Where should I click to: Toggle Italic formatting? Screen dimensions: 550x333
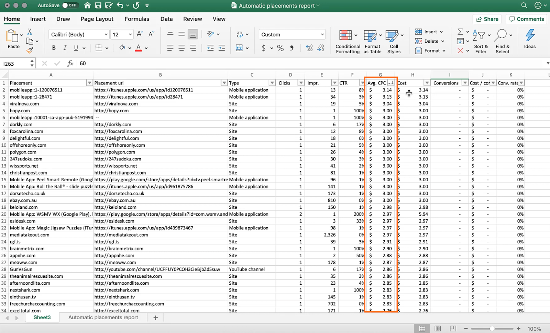[x=65, y=48]
